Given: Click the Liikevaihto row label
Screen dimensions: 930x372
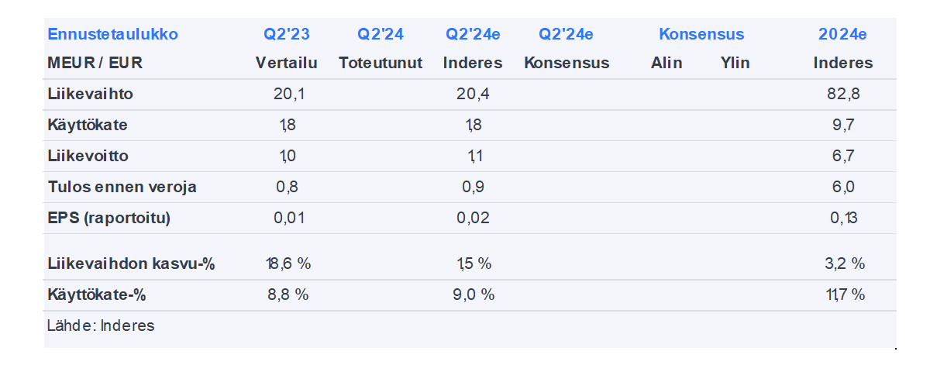Looking at the screenshot, I should [x=90, y=95].
